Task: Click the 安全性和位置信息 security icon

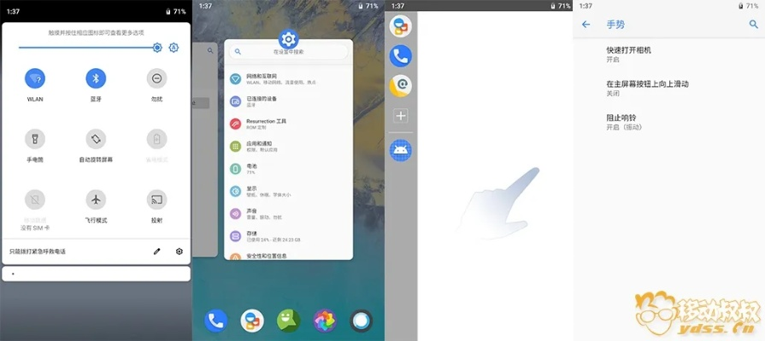Action: click(x=236, y=257)
